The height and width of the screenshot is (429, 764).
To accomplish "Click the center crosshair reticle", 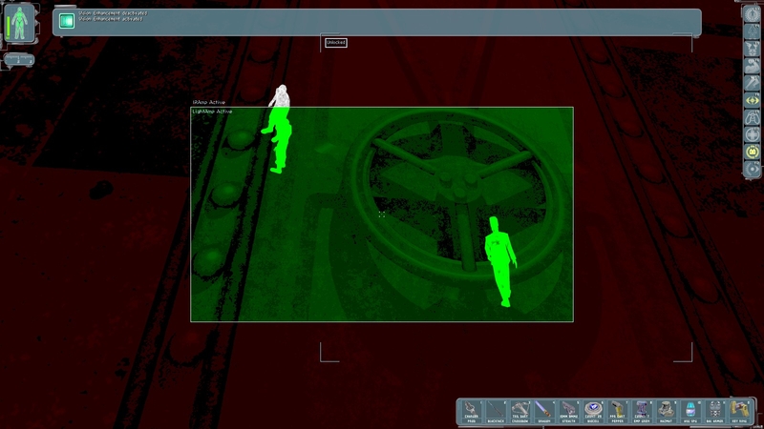I will click(x=381, y=214).
